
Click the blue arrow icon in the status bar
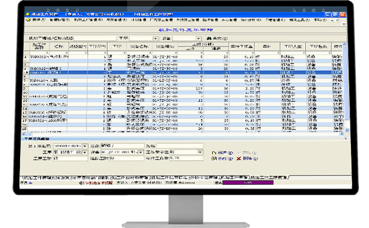pos(30,183)
